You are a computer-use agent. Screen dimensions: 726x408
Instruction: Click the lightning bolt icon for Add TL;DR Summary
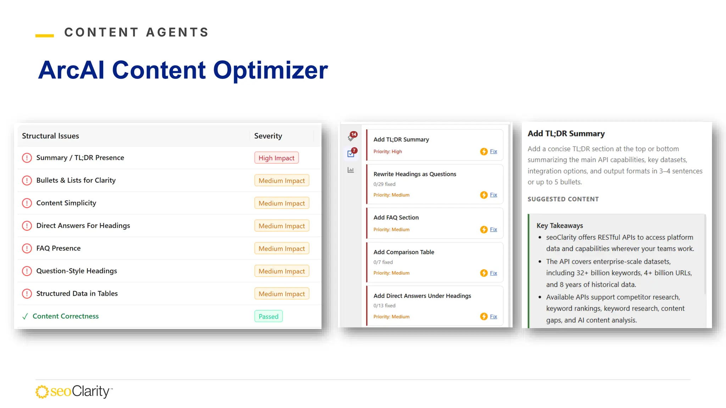coord(484,152)
